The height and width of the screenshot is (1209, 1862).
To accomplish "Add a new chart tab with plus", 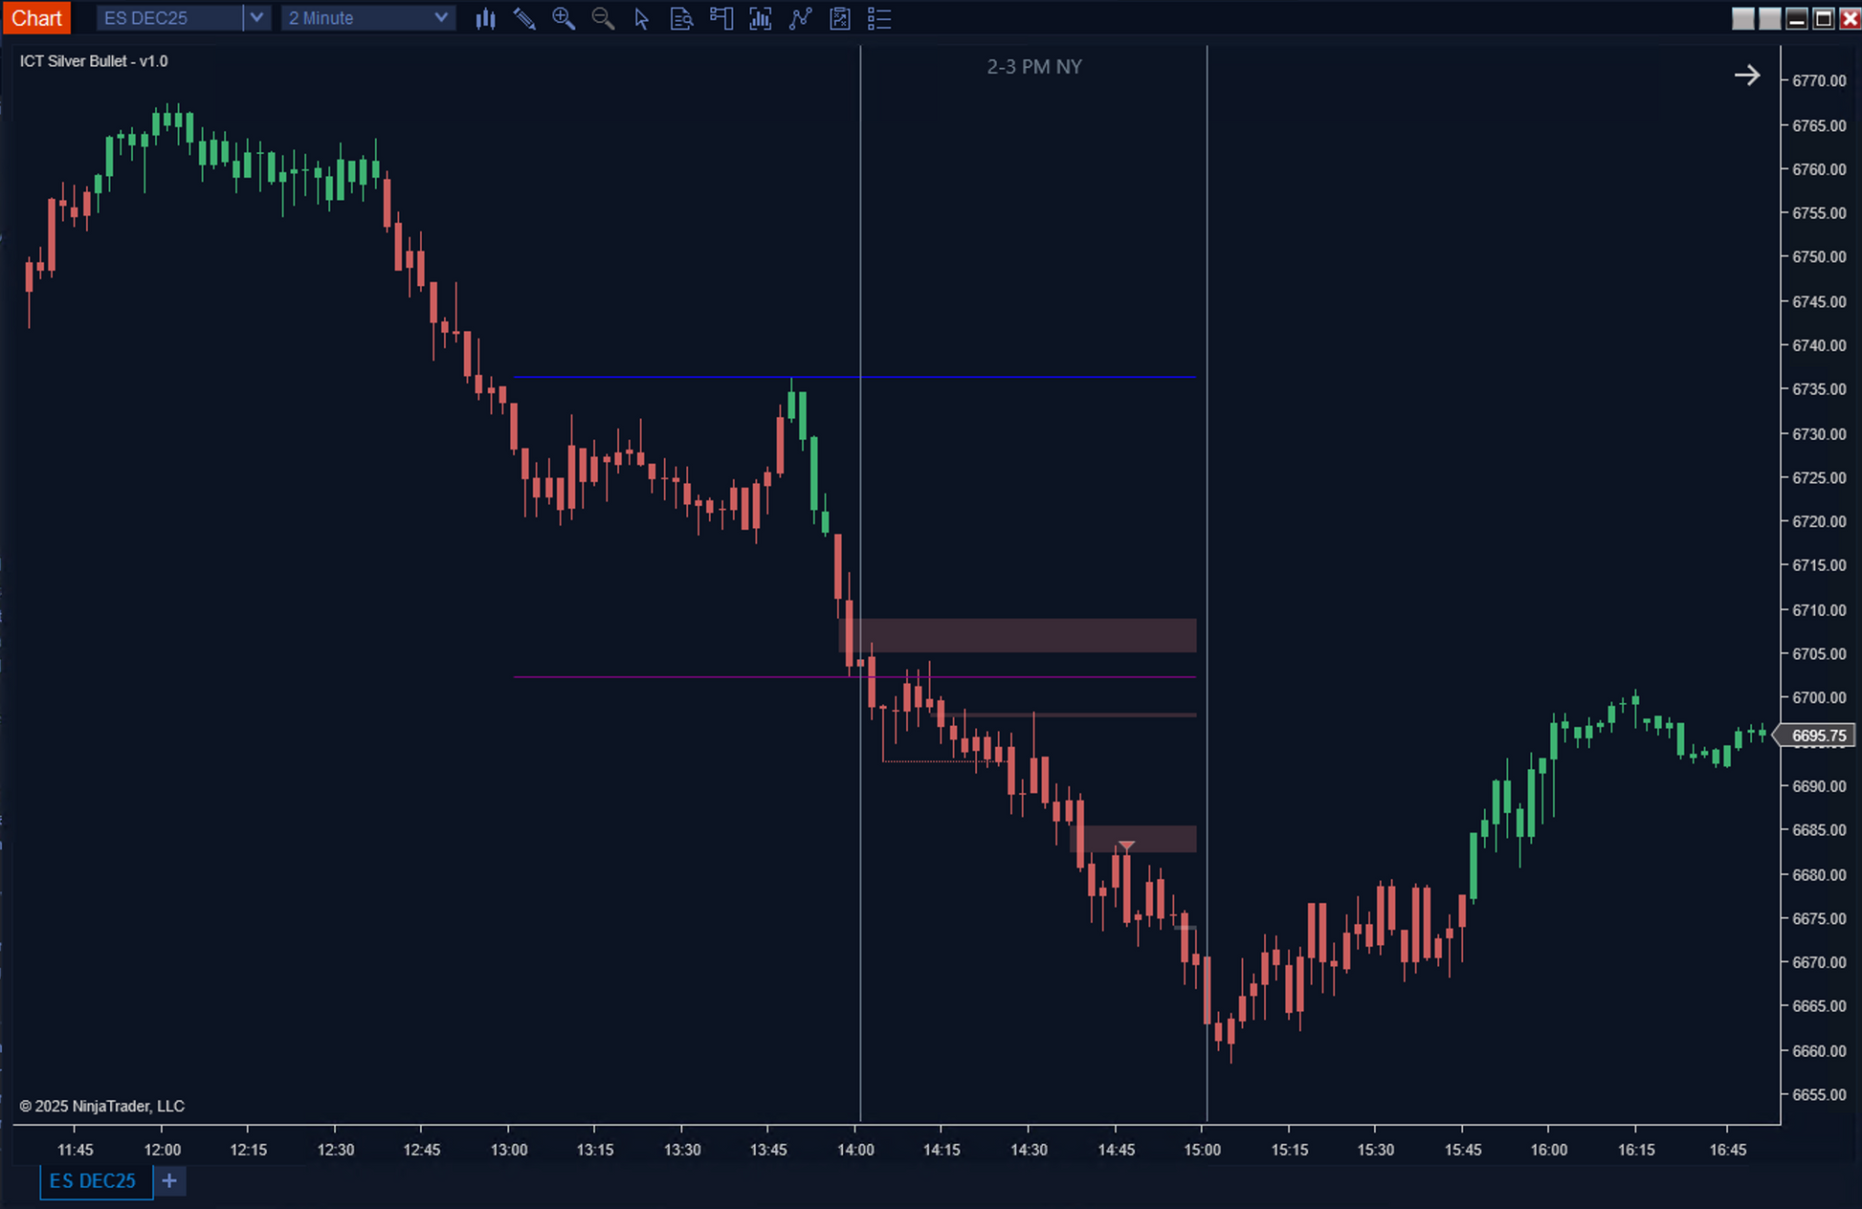I will tap(169, 1181).
